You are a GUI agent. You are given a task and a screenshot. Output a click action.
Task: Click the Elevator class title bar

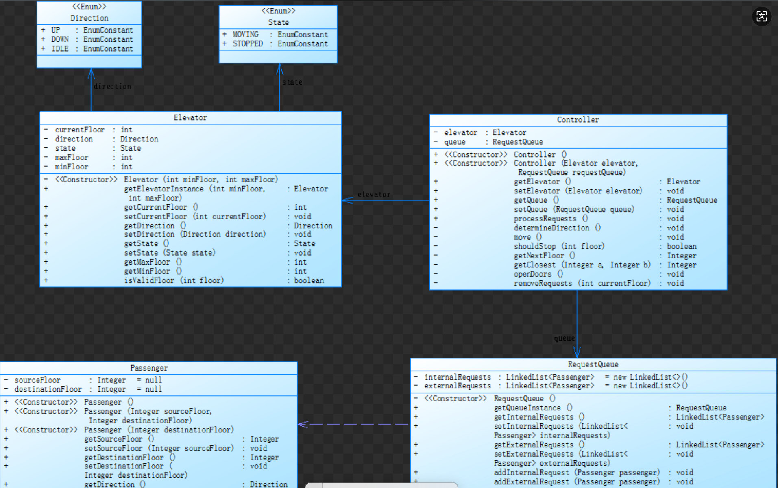click(x=190, y=118)
